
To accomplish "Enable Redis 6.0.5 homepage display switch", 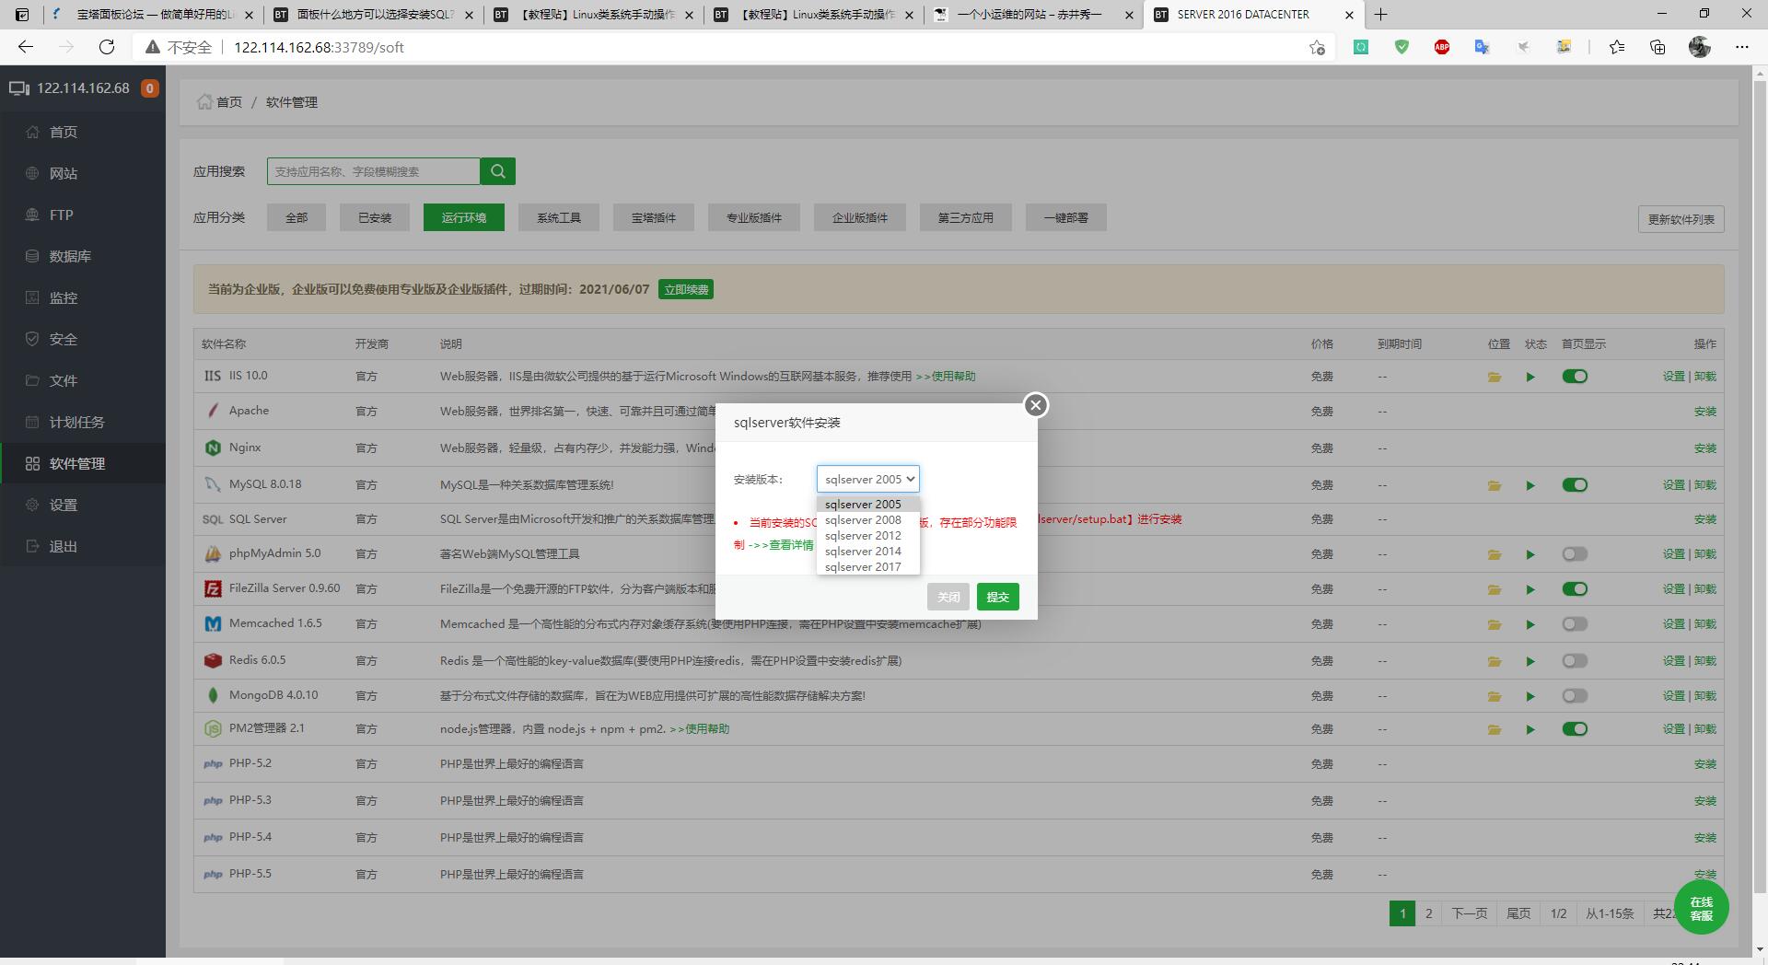I will [1575, 661].
